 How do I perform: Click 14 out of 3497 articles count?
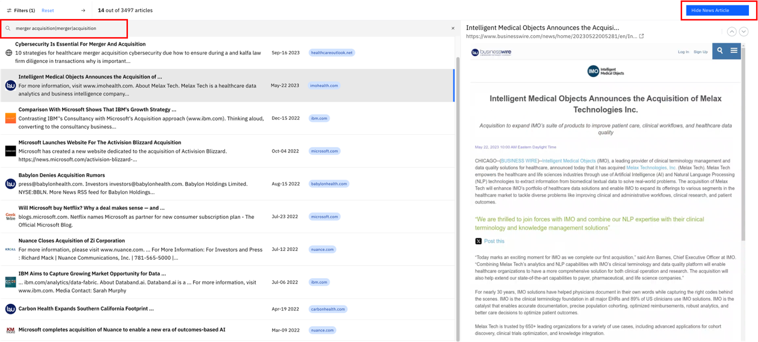(125, 11)
